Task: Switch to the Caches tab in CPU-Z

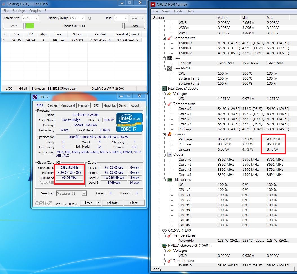Action: [x=52, y=105]
